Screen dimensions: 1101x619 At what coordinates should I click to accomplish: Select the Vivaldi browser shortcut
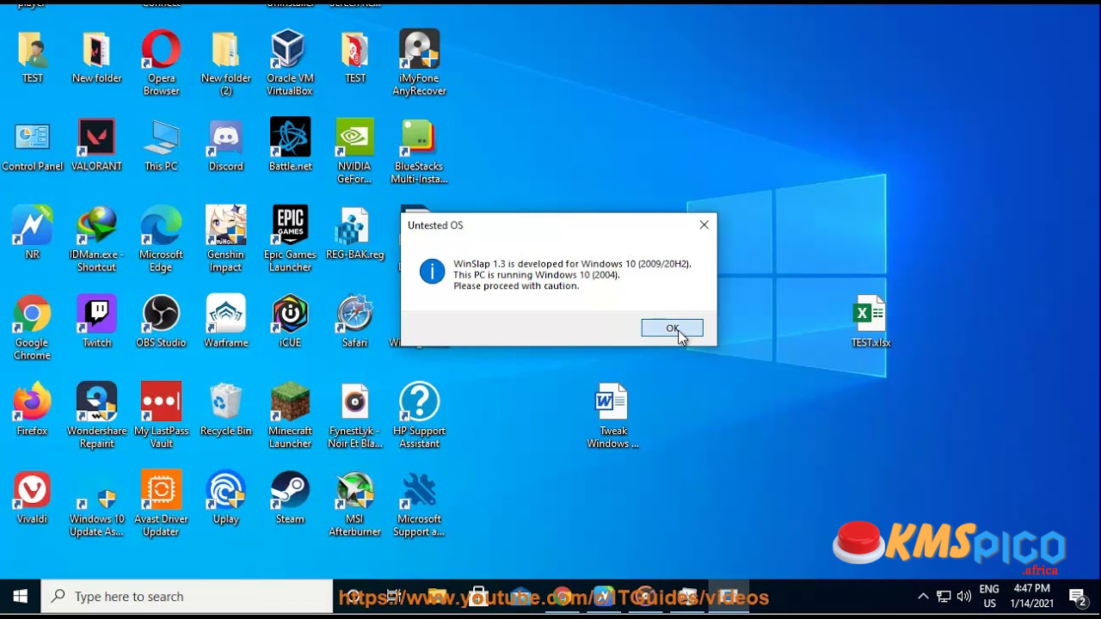[x=32, y=499]
